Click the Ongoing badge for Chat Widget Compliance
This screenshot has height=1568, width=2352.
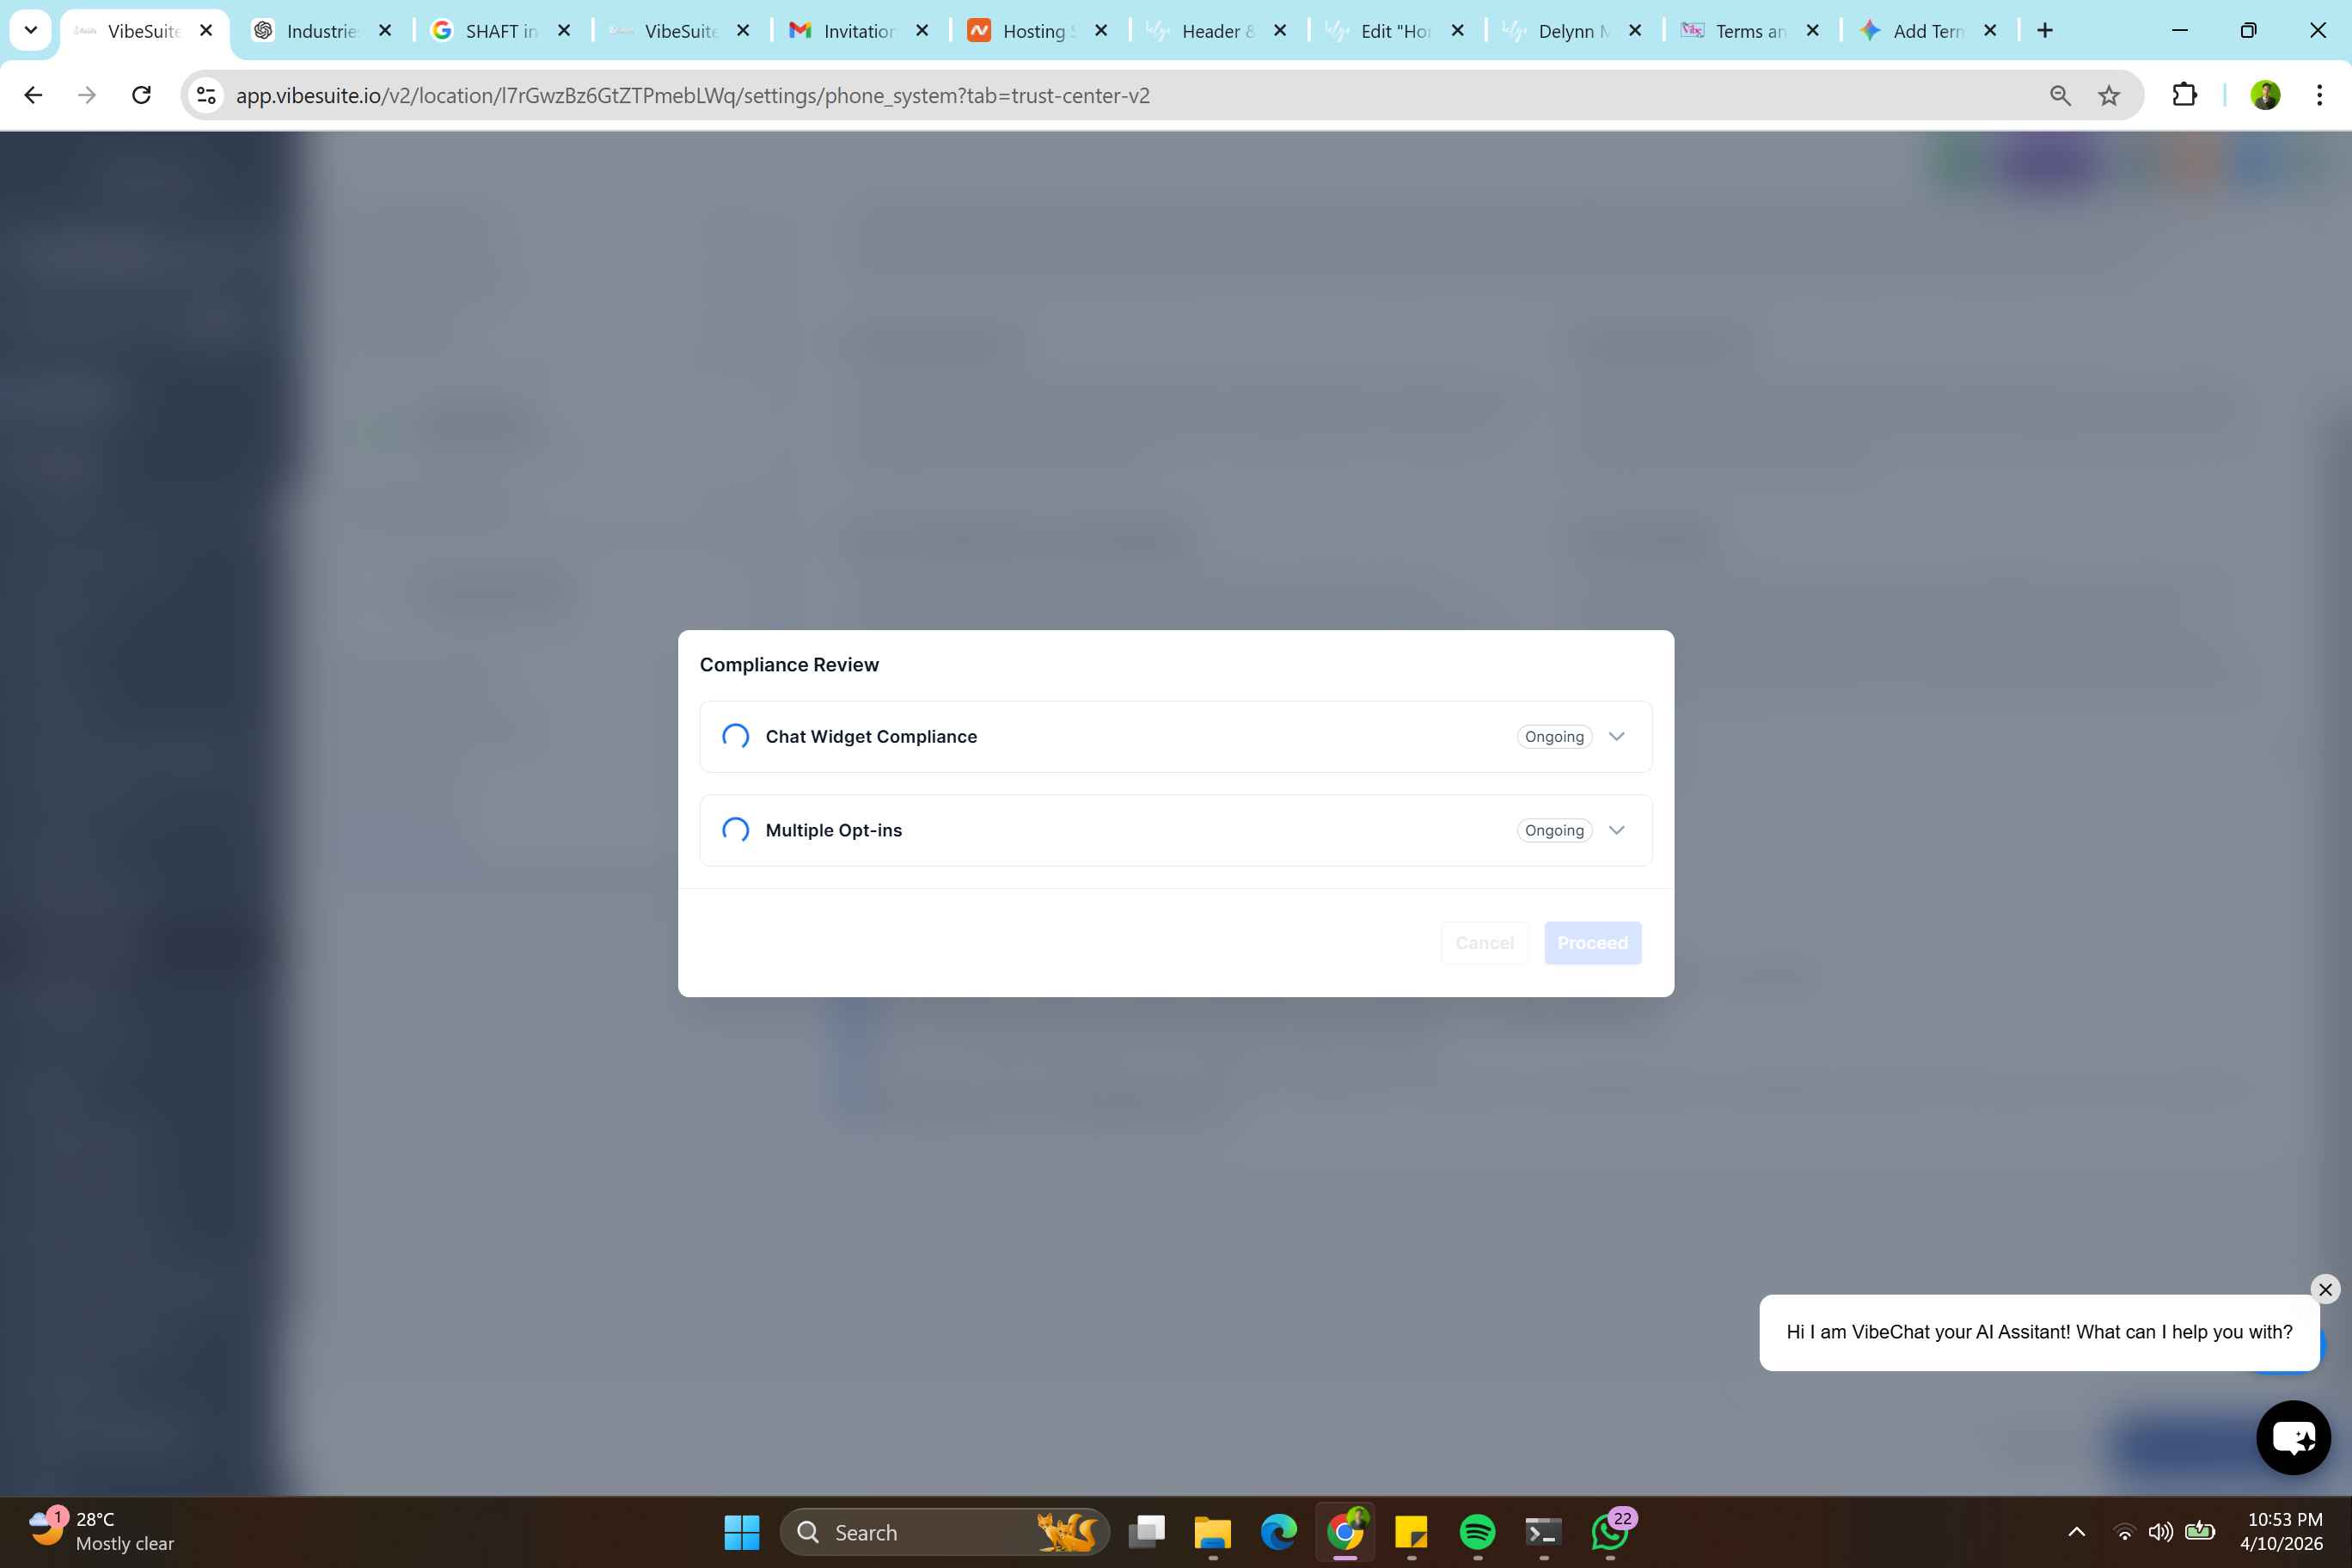click(x=1554, y=736)
